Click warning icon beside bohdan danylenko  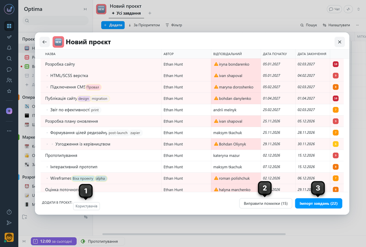pyautogui.click(x=216, y=98)
